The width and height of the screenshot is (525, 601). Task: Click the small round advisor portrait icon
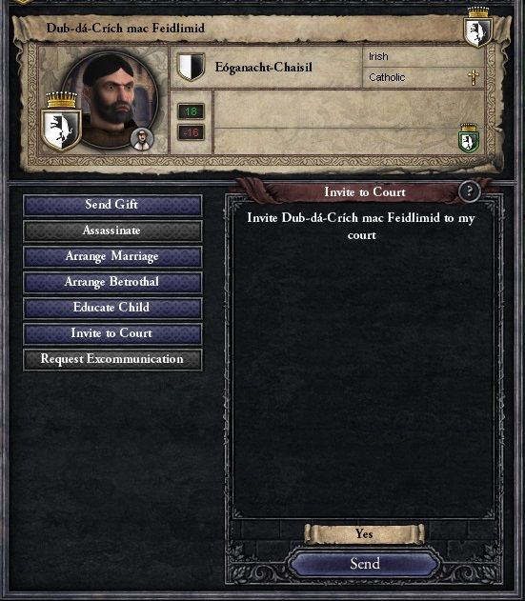142,139
